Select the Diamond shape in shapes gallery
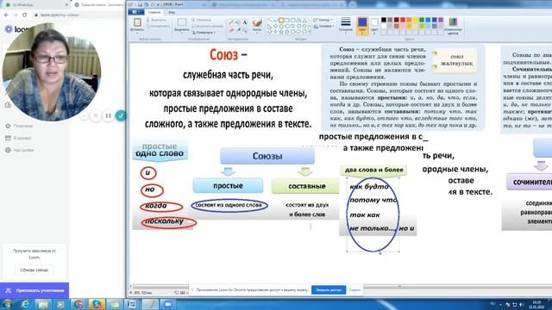Viewport: 552px width, 310px height. coord(276,26)
